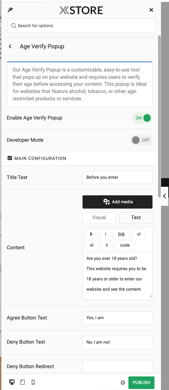The height and width of the screenshot is (390, 169).
Task: Go back from Age Verify Popup
Action: click(x=10, y=46)
